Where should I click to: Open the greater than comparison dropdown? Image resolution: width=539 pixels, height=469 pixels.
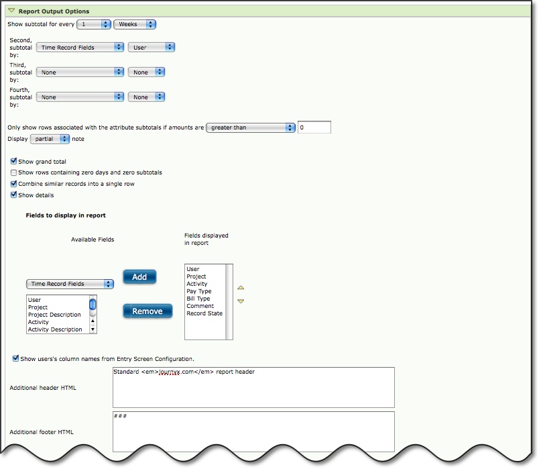250,127
